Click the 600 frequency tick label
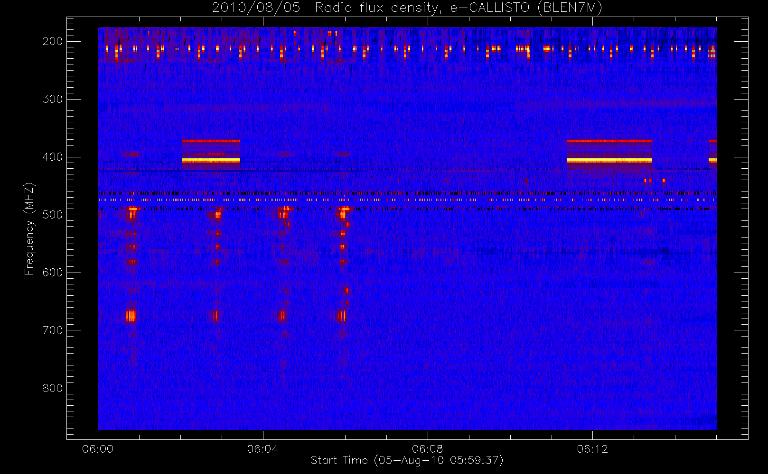The image size is (768, 474). point(53,273)
